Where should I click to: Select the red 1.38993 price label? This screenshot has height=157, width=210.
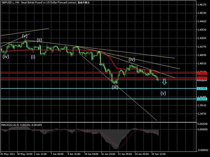click(x=202, y=73)
